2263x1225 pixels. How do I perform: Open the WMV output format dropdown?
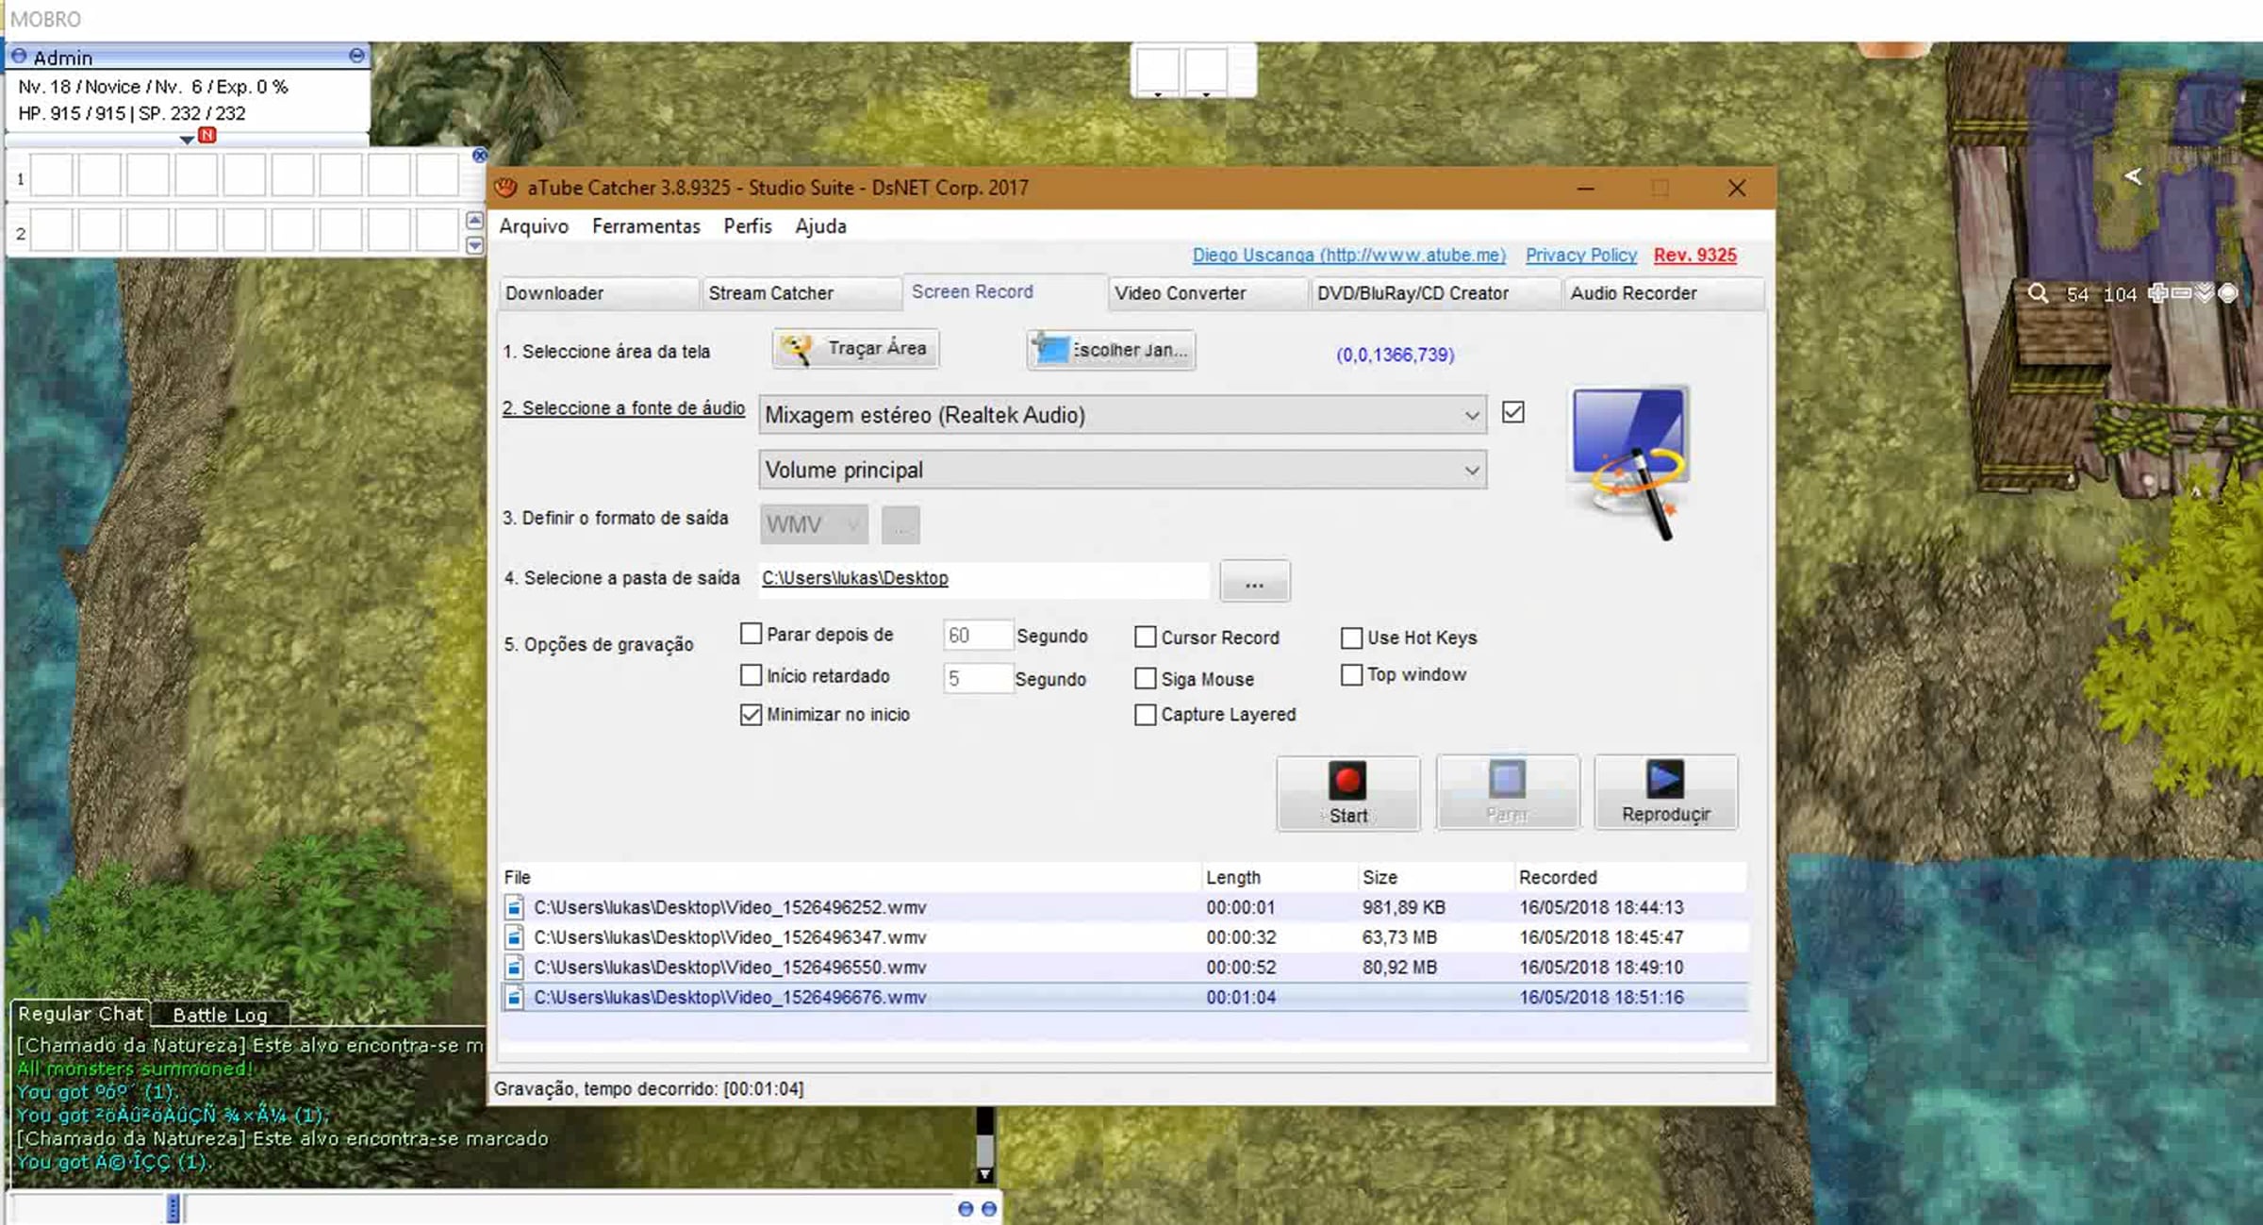[814, 524]
